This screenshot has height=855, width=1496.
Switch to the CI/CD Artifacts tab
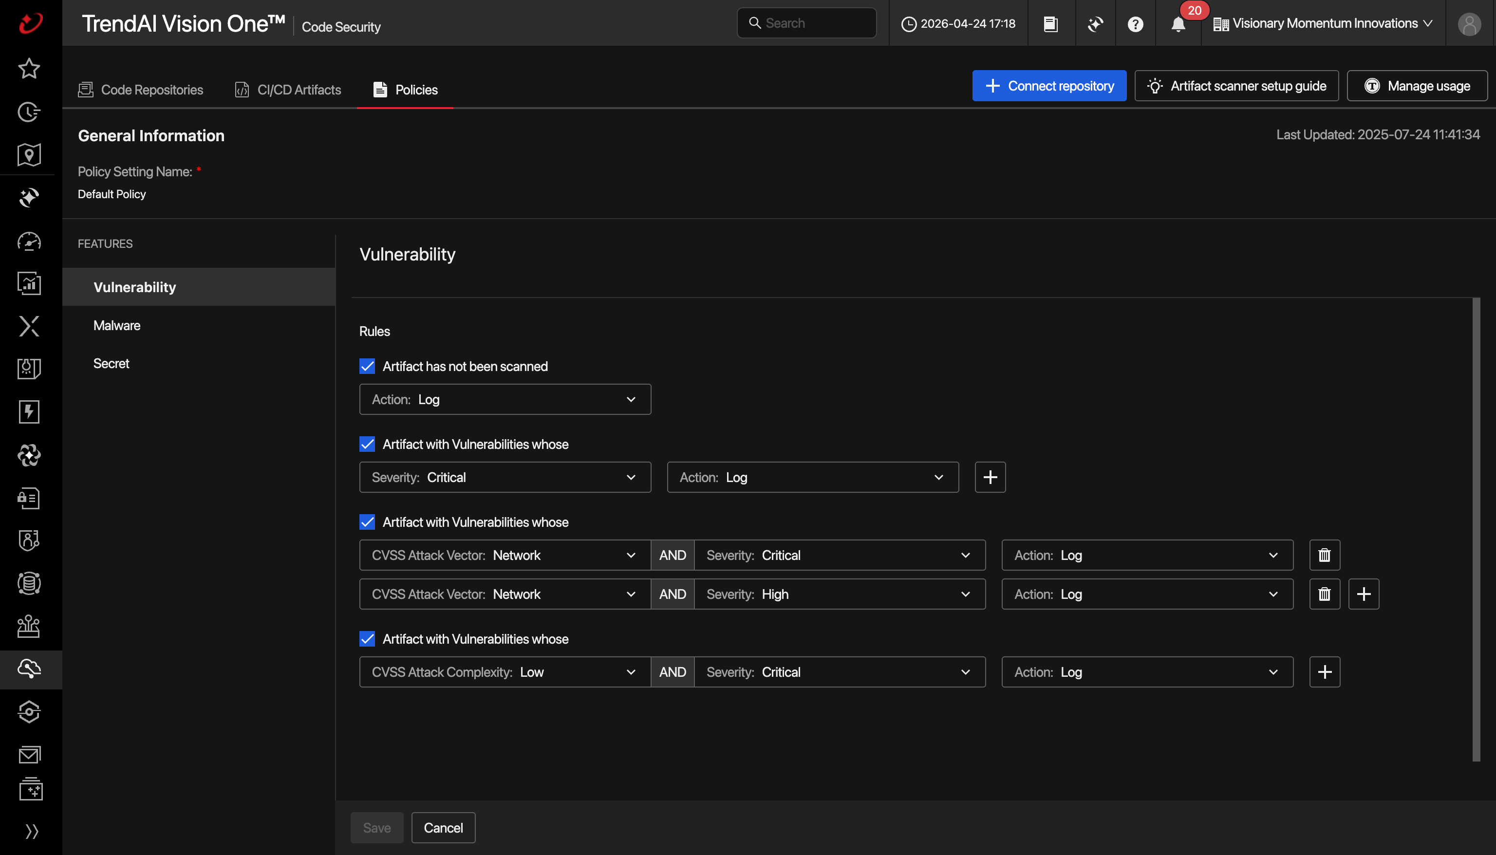coord(288,89)
